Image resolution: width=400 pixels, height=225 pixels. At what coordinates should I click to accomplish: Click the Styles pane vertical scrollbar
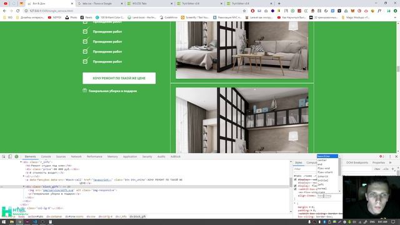[398, 172]
